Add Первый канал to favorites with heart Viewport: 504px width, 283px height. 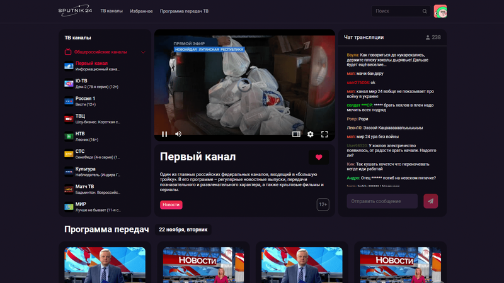[319, 157]
